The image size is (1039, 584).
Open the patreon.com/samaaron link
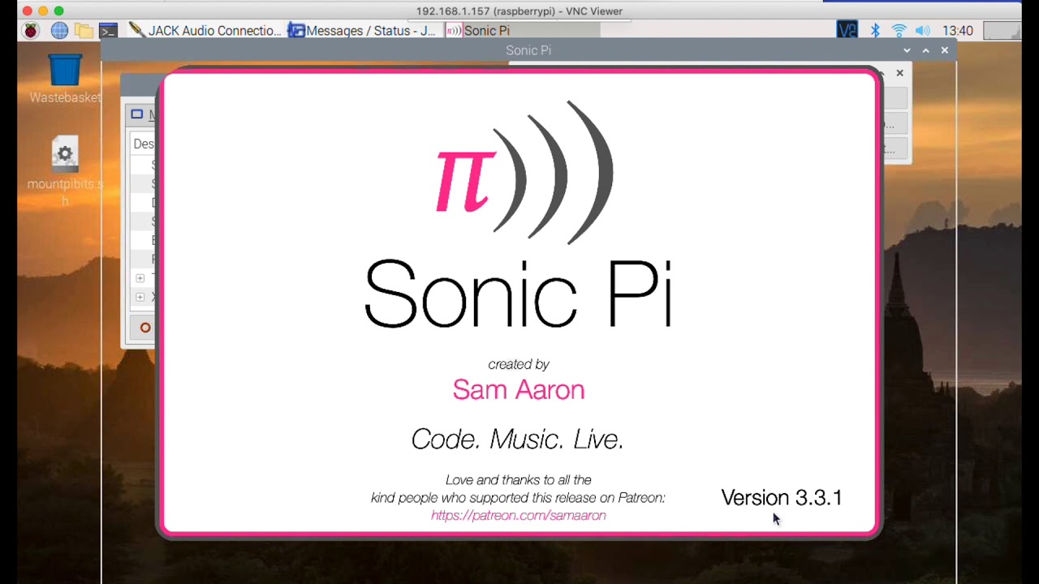[x=518, y=516]
